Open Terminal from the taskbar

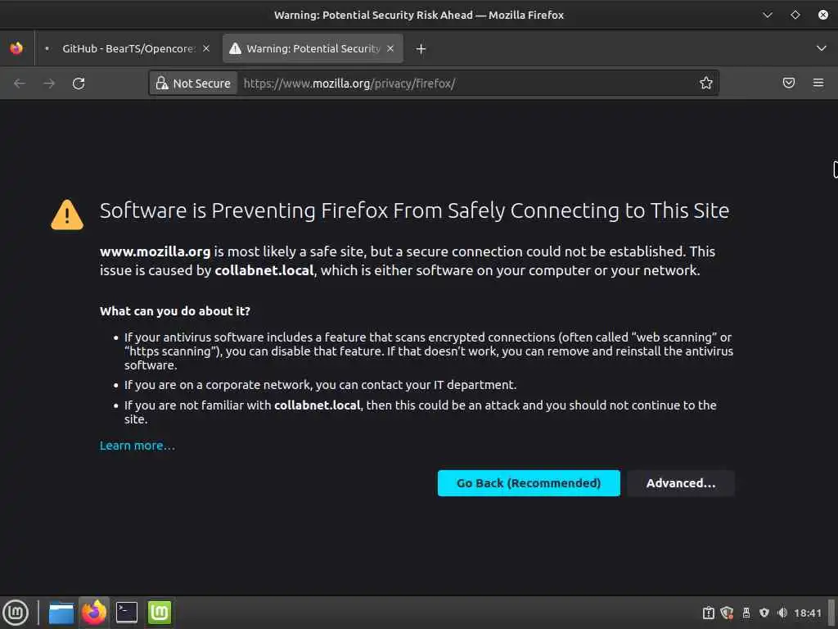127,613
